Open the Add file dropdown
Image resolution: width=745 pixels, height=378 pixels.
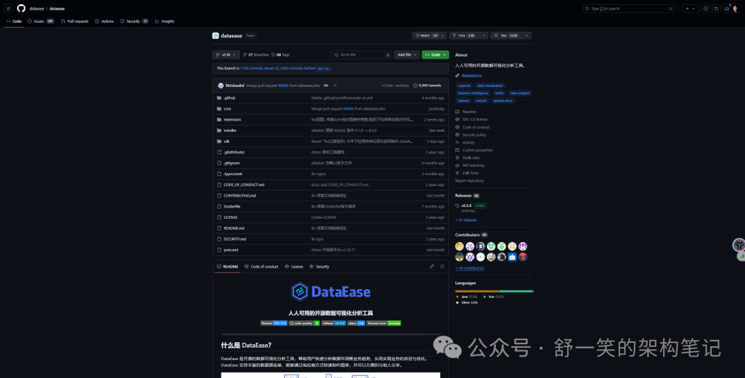407,54
